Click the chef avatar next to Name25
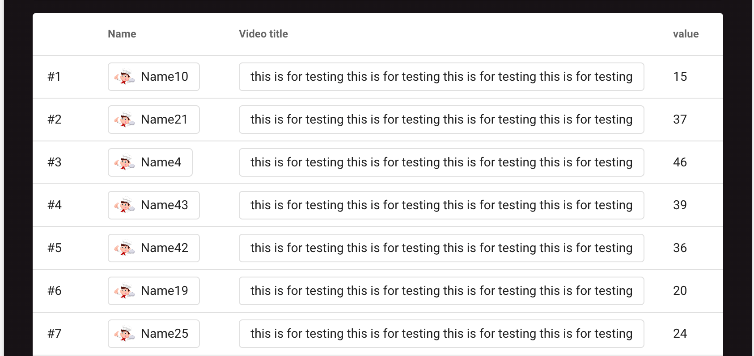The image size is (754, 356). click(x=124, y=333)
